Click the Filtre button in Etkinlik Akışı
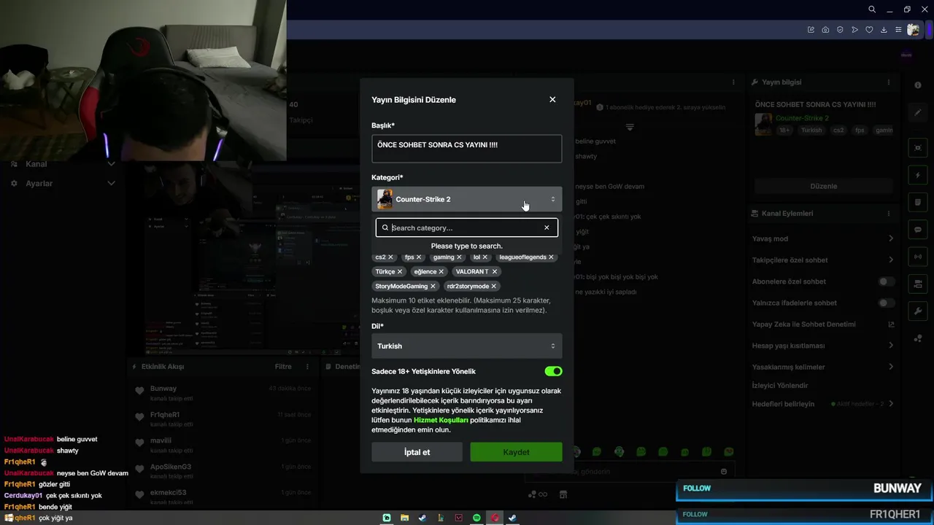 (283, 367)
